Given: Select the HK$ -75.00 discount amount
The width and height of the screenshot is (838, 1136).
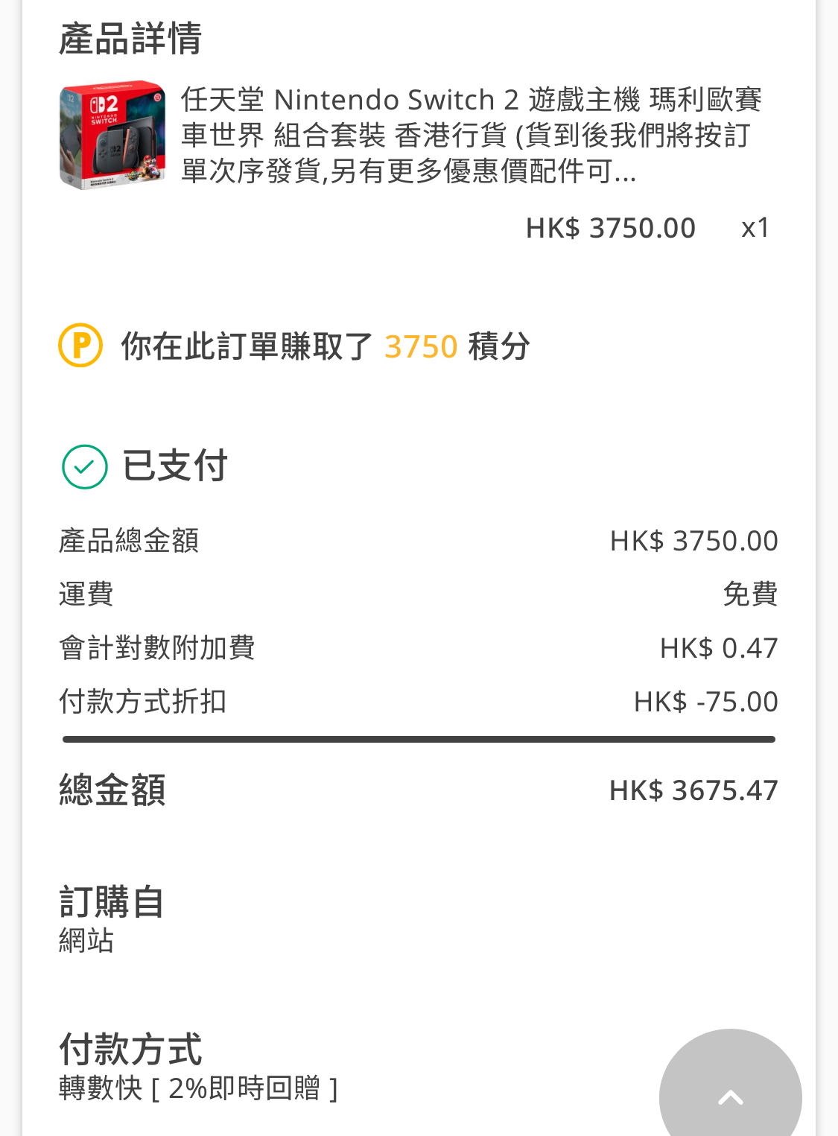Looking at the screenshot, I should [x=706, y=702].
